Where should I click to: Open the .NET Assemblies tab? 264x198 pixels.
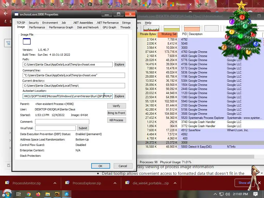click(83, 23)
